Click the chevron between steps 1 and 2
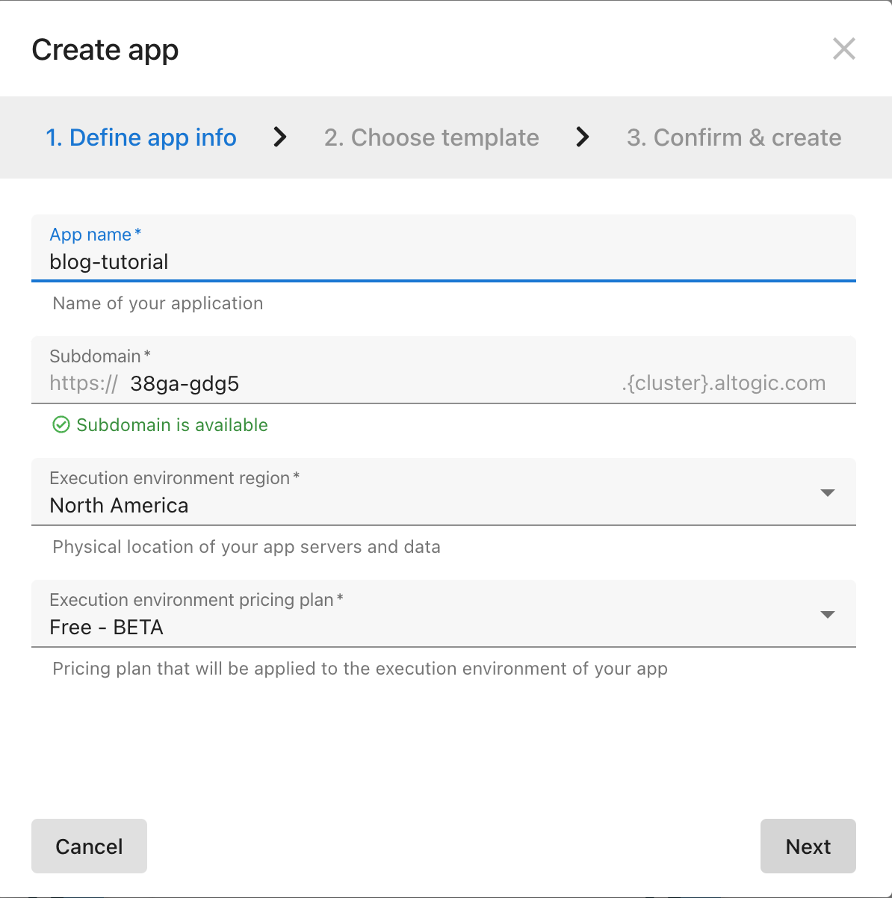 [279, 137]
